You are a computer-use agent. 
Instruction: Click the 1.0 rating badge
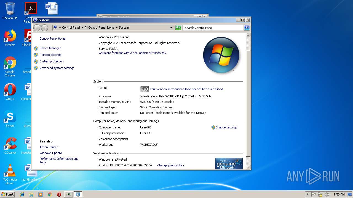(x=145, y=89)
